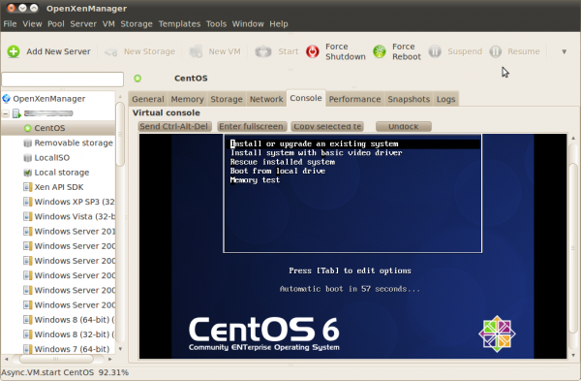
Task: Click the tree panel vertical scrollbar
Action: [120, 135]
